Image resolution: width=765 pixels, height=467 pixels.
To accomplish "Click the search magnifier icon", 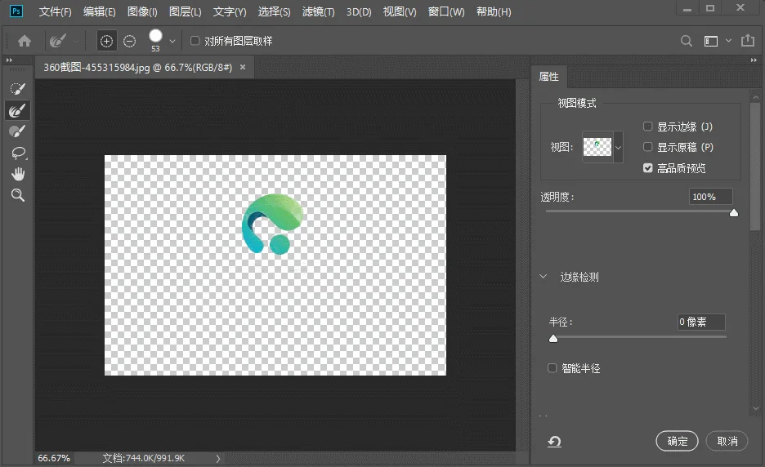I will (x=686, y=41).
